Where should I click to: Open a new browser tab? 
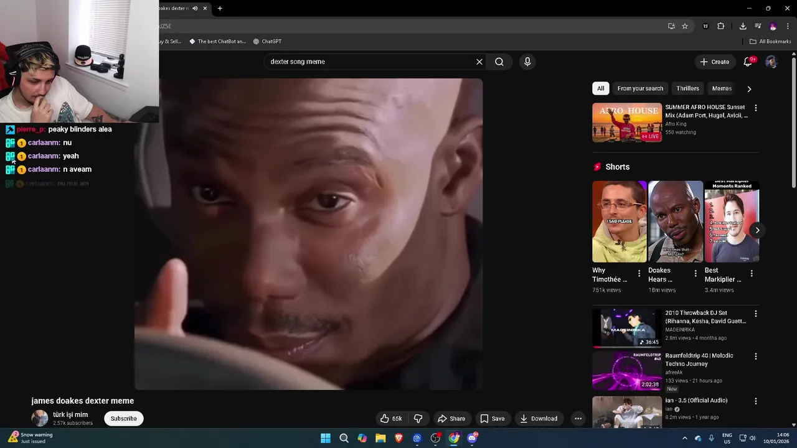pos(220,9)
